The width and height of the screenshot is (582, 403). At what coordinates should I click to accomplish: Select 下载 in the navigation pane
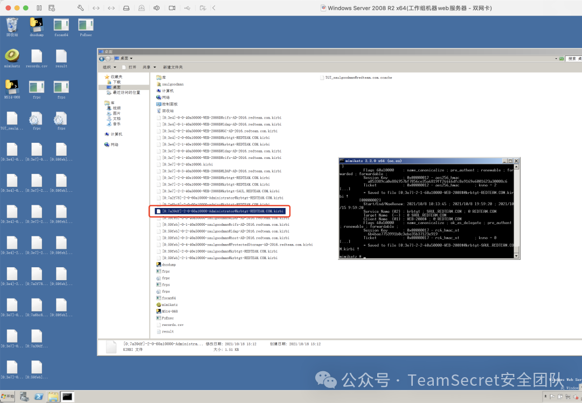coord(114,82)
